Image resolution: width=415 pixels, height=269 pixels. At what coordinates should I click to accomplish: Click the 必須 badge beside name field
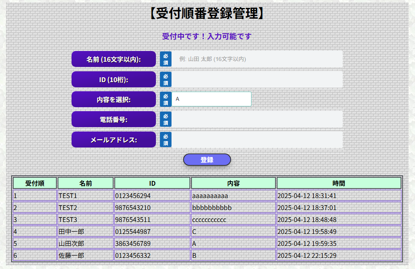coord(166,59)
